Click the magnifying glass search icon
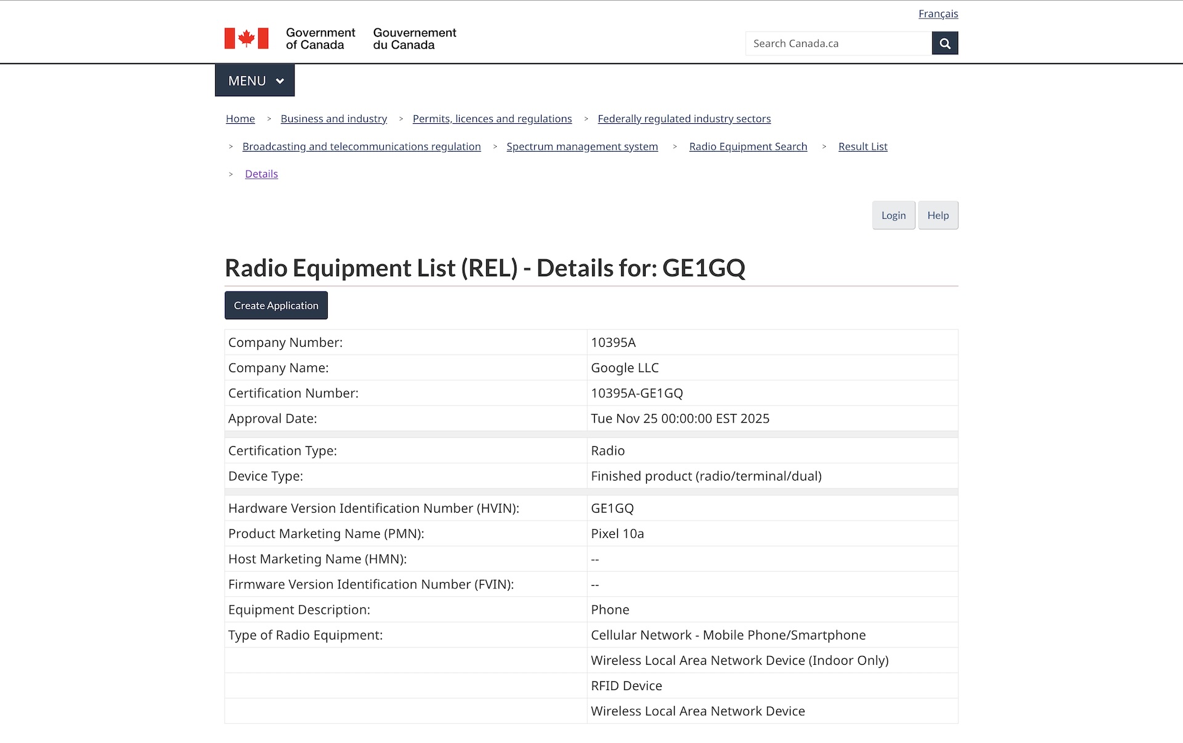This screenshot has width=1183, height=743. 945,43
